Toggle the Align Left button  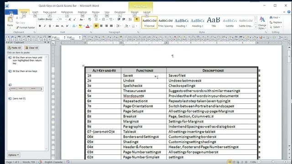(x=96, y=26)
